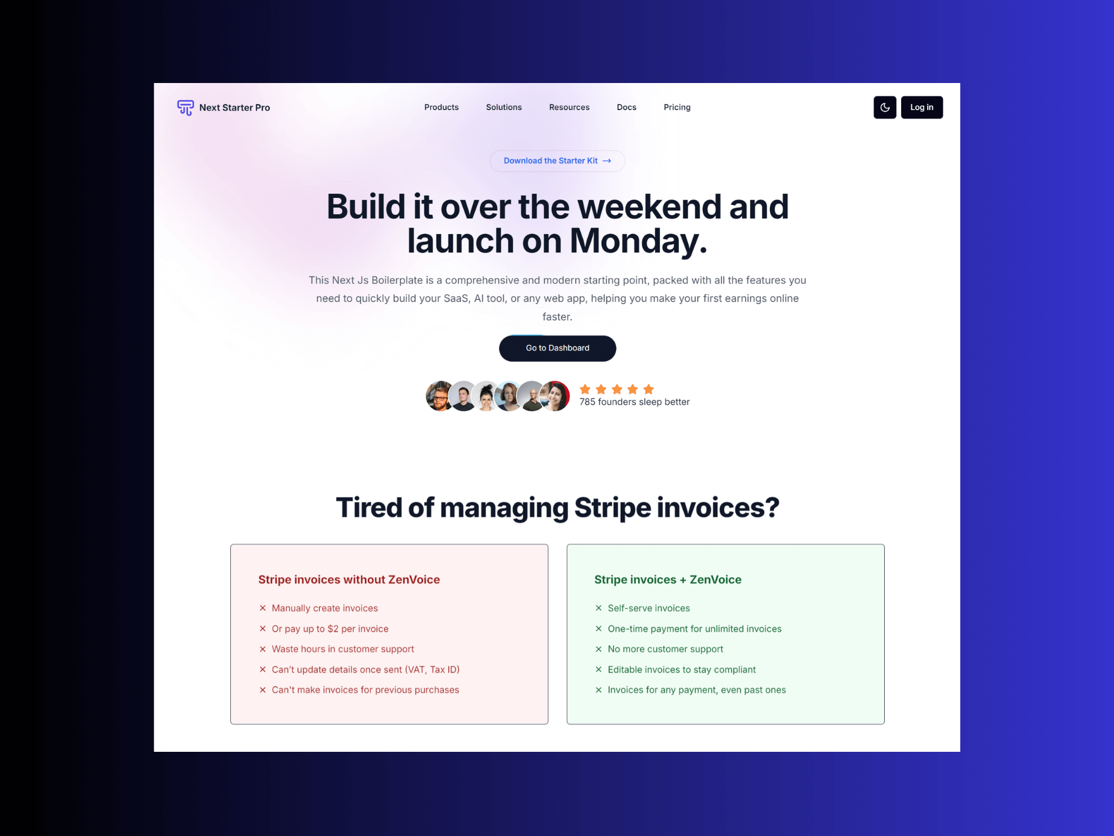This screenshot has height=836, width=1114.
Task: Click the 'Self-serve invoices' text
Action: click(x=649, y=608)
